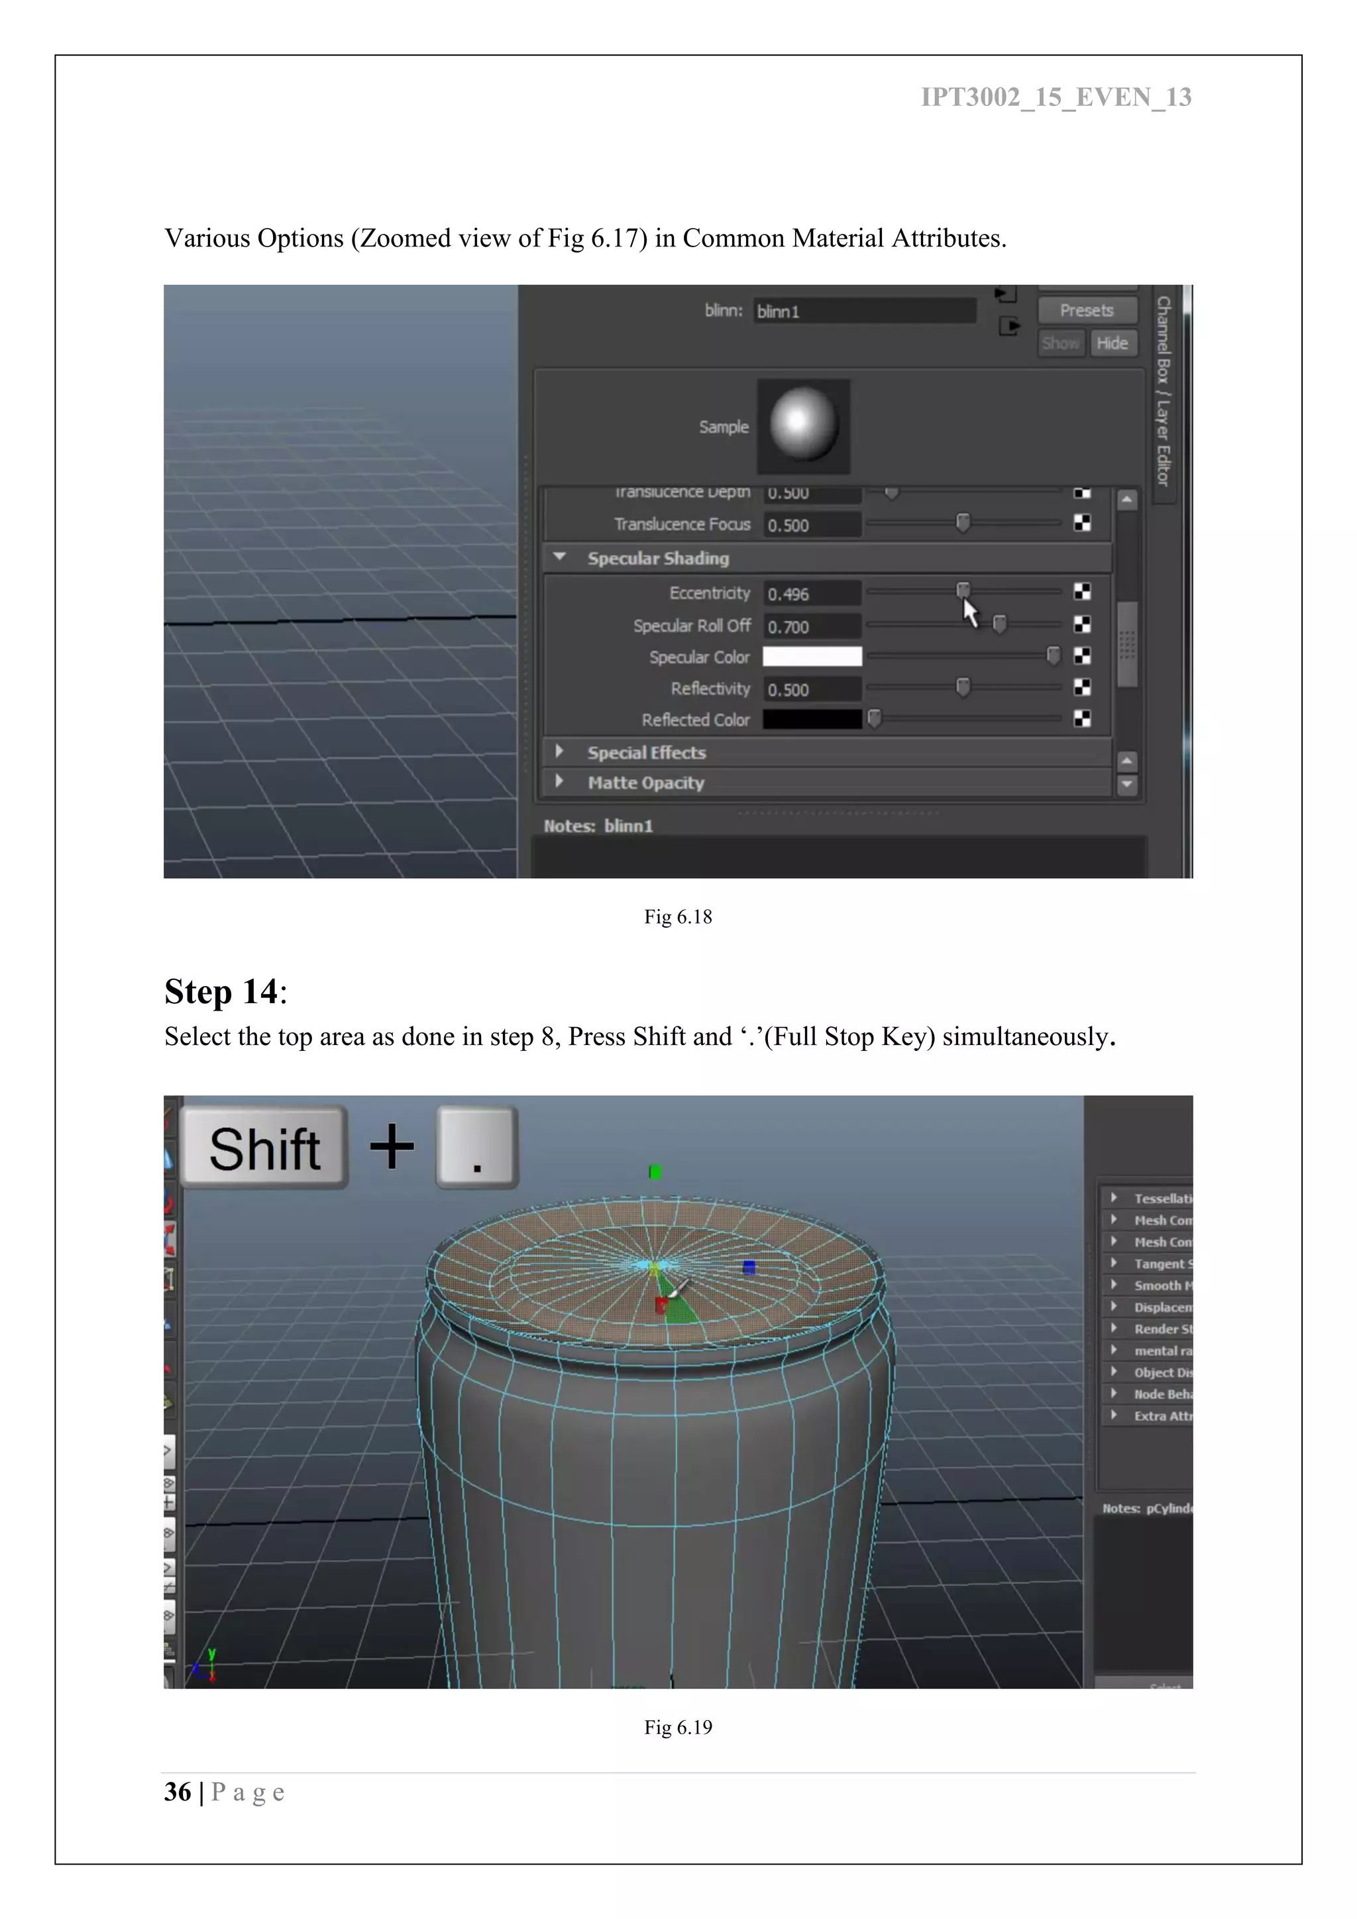The width and height of the screenshot is (1357, 1919).
Task: Click Reflectivity map checker icon
Action: [1081, 687]
